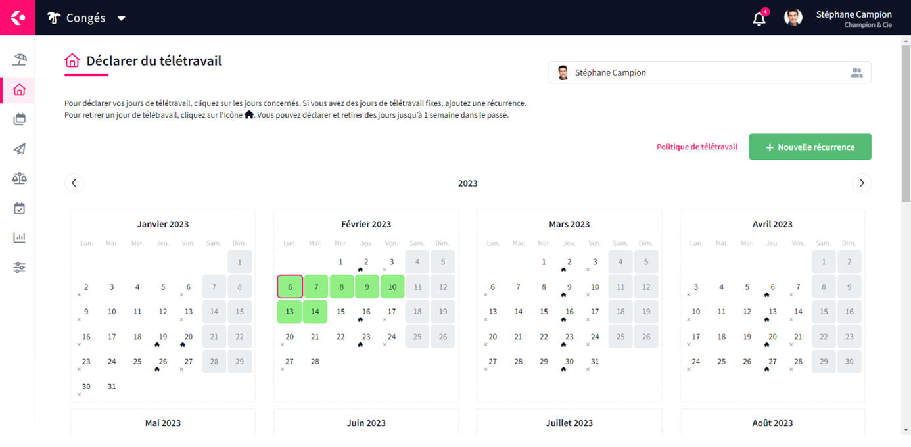Viewport: 911px width, 447px height.
Task: Expand the Congés module dropdown
Action: tap(121, 18)
